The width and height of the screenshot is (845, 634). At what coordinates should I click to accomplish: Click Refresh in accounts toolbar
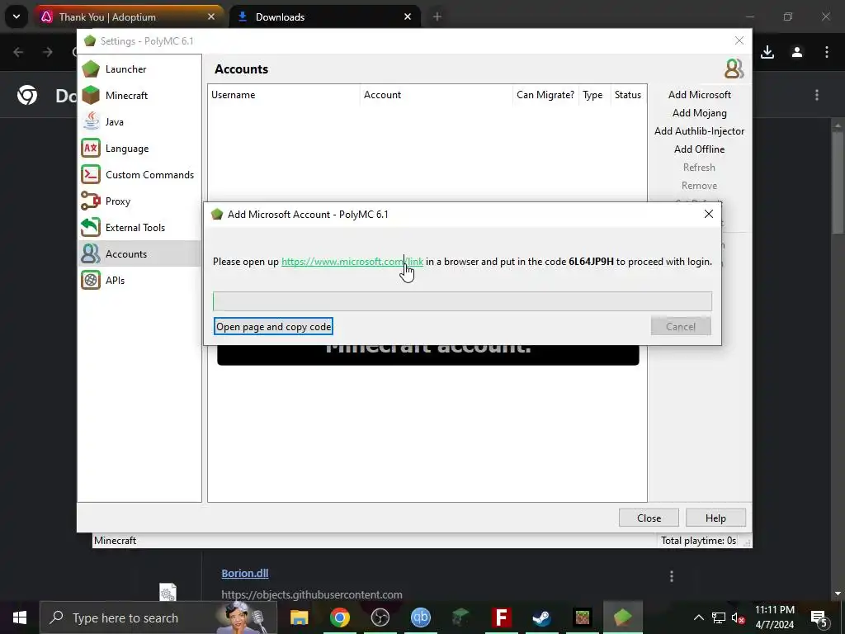[699, 168]
